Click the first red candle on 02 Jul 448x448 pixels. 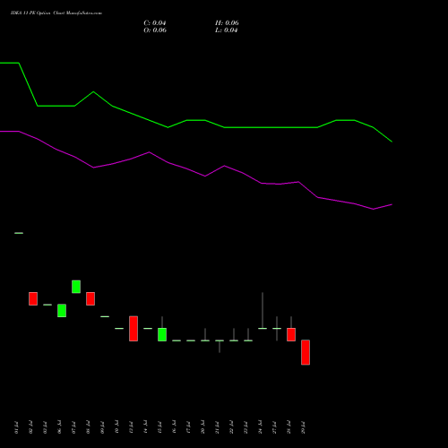click(33, 298)
